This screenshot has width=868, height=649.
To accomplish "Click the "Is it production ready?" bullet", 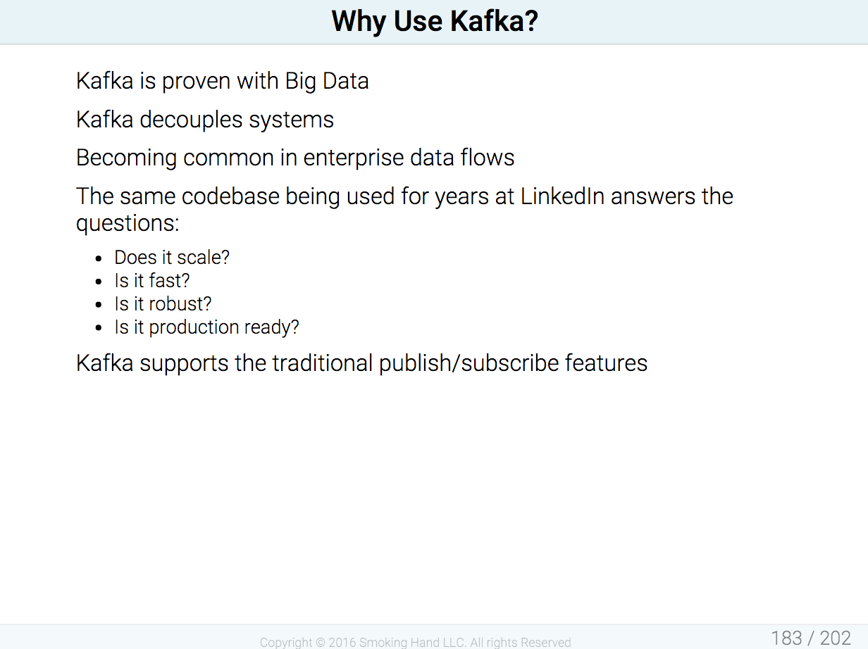I will pos(207,327).
